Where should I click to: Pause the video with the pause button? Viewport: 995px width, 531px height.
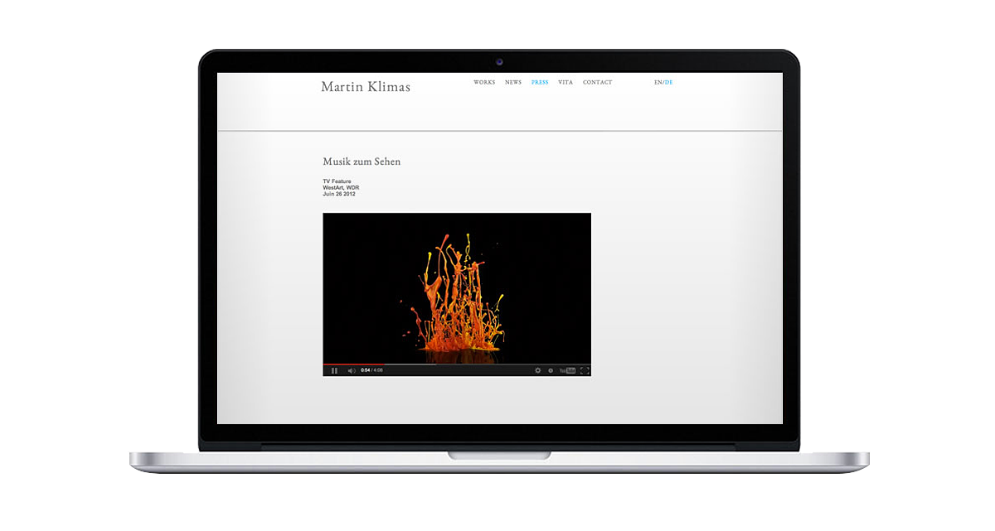(334, 370)
